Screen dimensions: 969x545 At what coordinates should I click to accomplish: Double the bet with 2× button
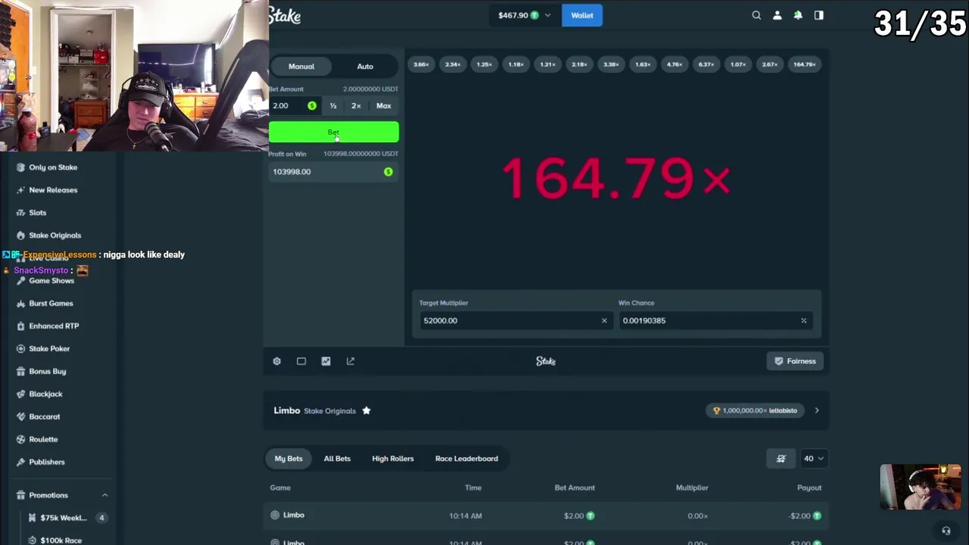356,106
